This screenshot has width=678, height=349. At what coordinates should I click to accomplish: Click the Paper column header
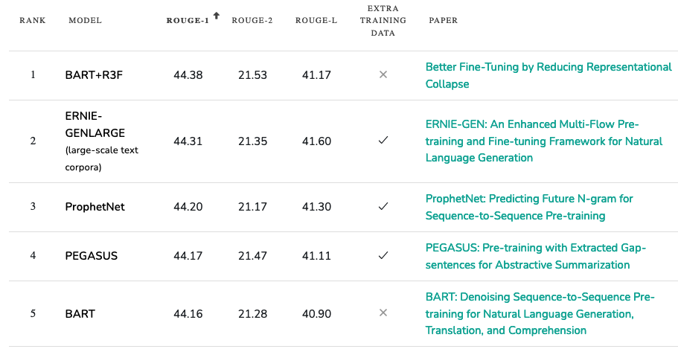[x=444, y=20]
